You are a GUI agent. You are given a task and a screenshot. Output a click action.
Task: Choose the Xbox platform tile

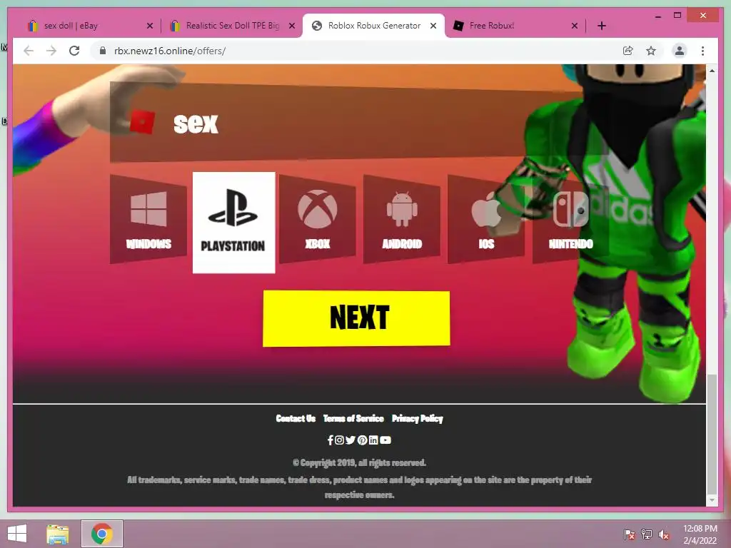click(x=318, y=219)
